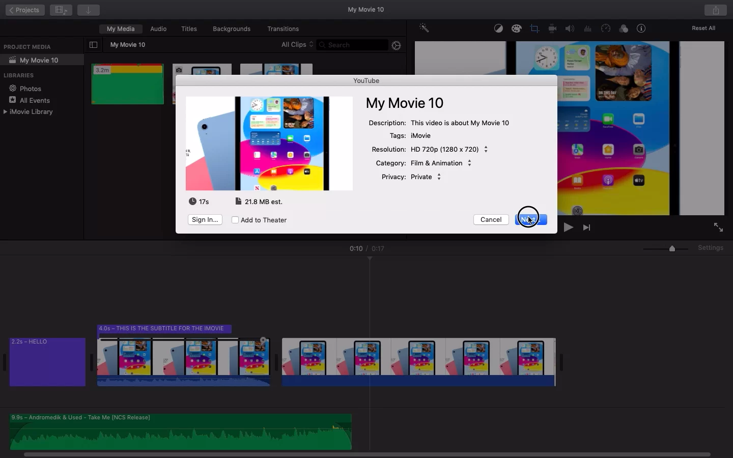
Task: Click the import media down-arrow icon
Action: tap(89, 10)
